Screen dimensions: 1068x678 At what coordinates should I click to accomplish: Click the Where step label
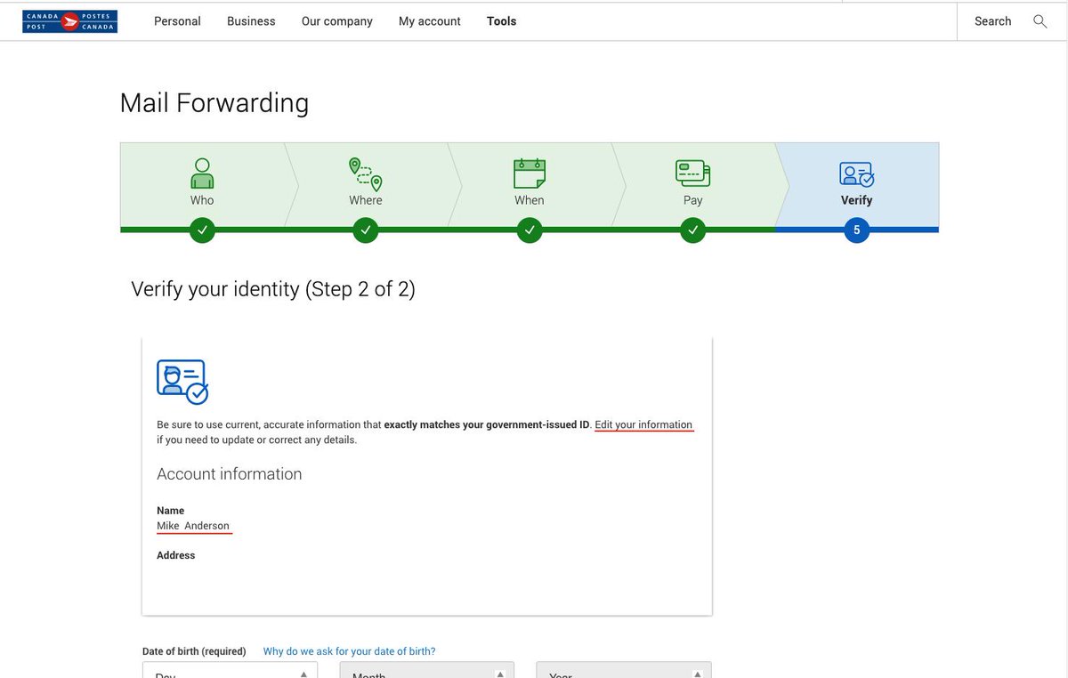(x=366, y=200)
